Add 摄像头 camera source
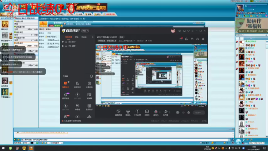 (128, 113)
